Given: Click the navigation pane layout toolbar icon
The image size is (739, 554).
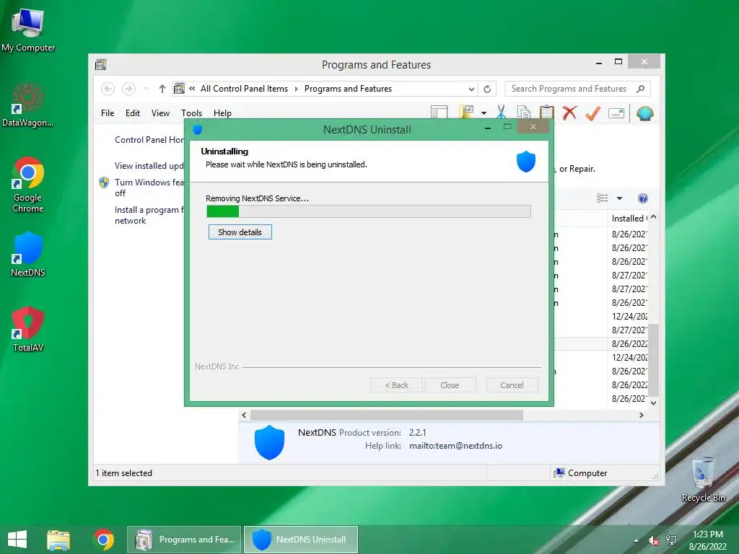Looking at the screenshot, I should click(x=439, y=112).
